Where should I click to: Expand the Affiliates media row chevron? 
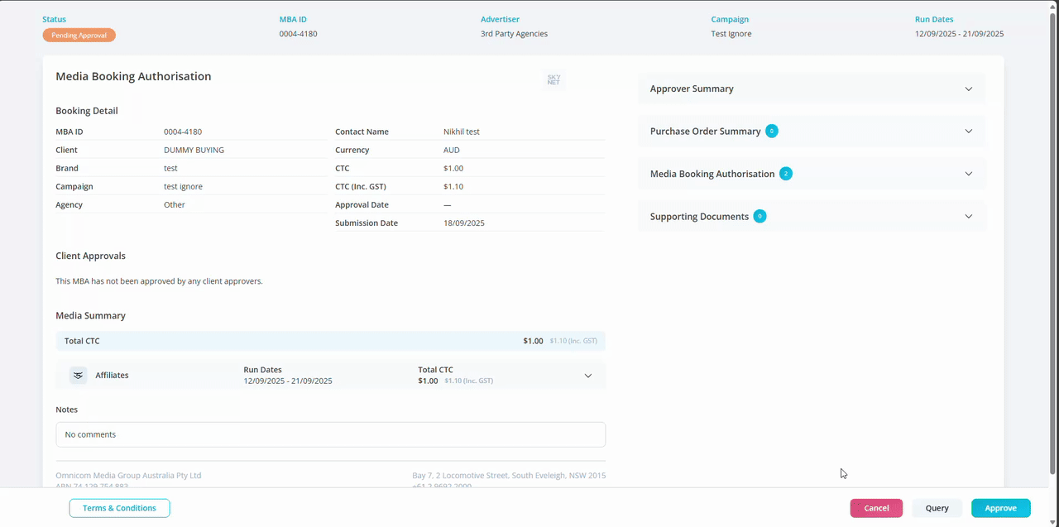(588, 376)
